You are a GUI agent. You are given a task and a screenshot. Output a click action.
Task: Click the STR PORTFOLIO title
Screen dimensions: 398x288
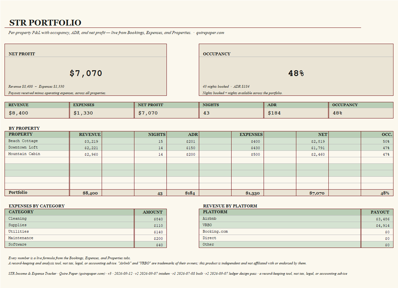(45, 23)
